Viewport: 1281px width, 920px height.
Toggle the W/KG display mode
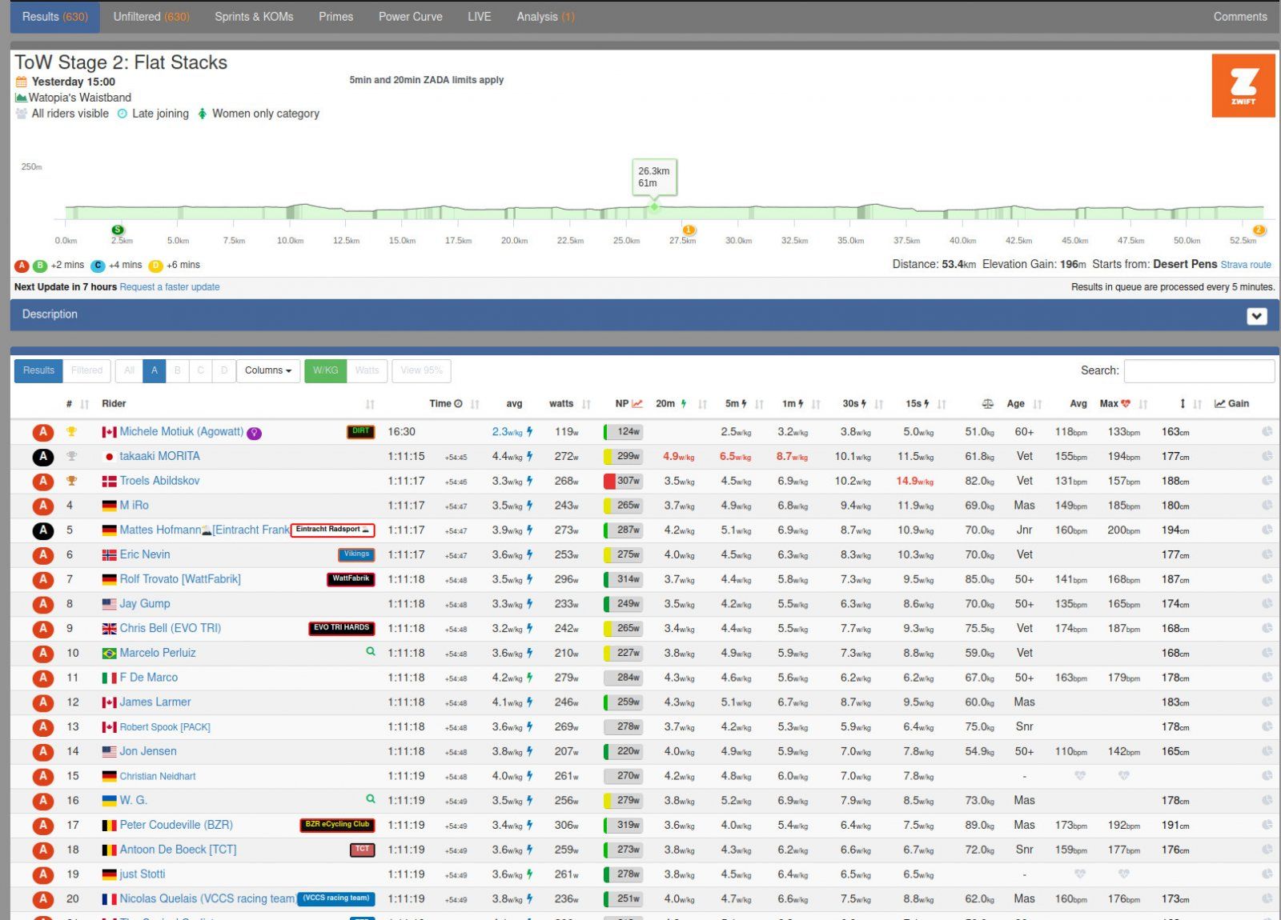pos(325,370)
